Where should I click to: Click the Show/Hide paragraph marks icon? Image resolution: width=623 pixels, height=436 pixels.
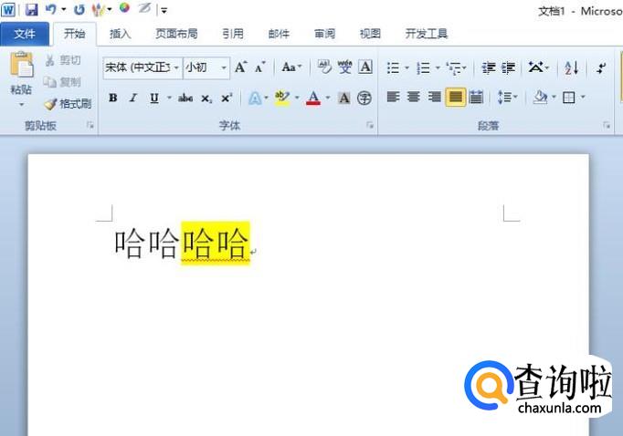[601, 67]
